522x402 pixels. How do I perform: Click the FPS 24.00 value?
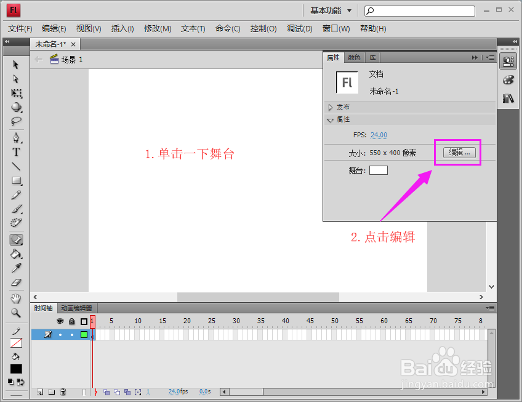[x=379, y=135]
